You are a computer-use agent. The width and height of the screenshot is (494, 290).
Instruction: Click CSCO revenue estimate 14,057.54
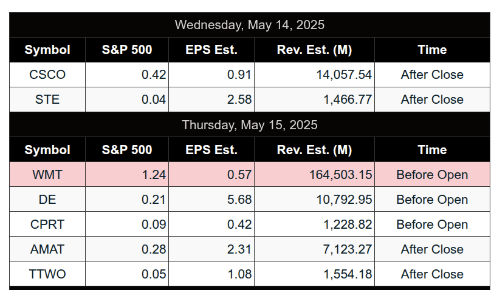[343, 75]
